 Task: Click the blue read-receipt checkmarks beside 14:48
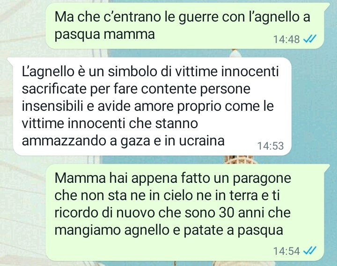coord(309,39)
